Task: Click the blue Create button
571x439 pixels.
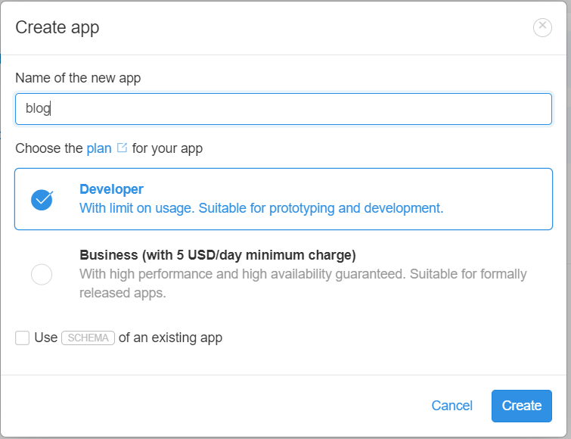Action: click(x=522, y=406)
